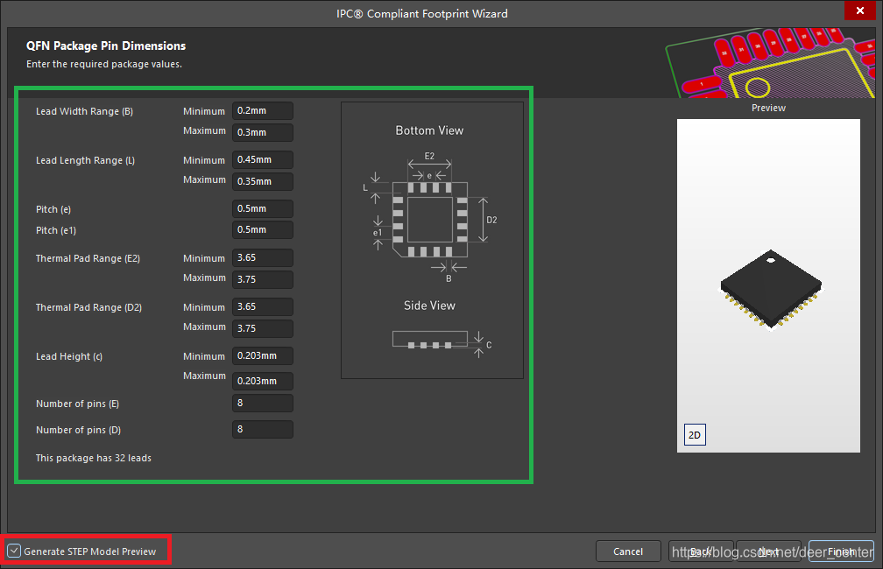Click the Pitch (e1) input field
883x569 pixels.
(263, 230)
